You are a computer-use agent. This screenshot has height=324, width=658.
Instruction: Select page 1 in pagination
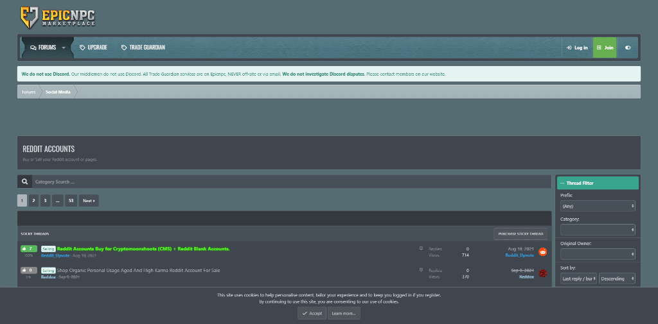point(22,201)
